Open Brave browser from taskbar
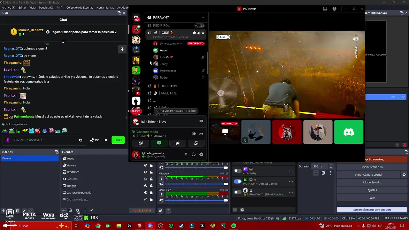 coord(140,226)
